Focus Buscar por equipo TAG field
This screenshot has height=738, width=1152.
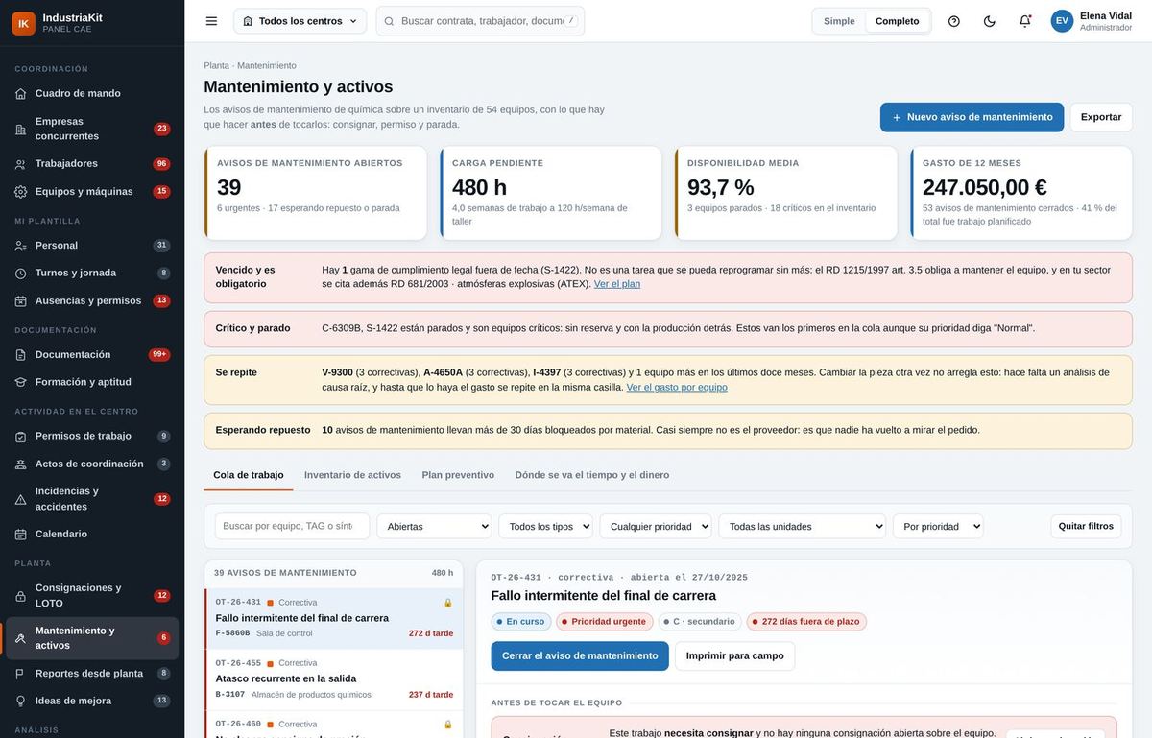pyautogui.click(x=292, y=526)
